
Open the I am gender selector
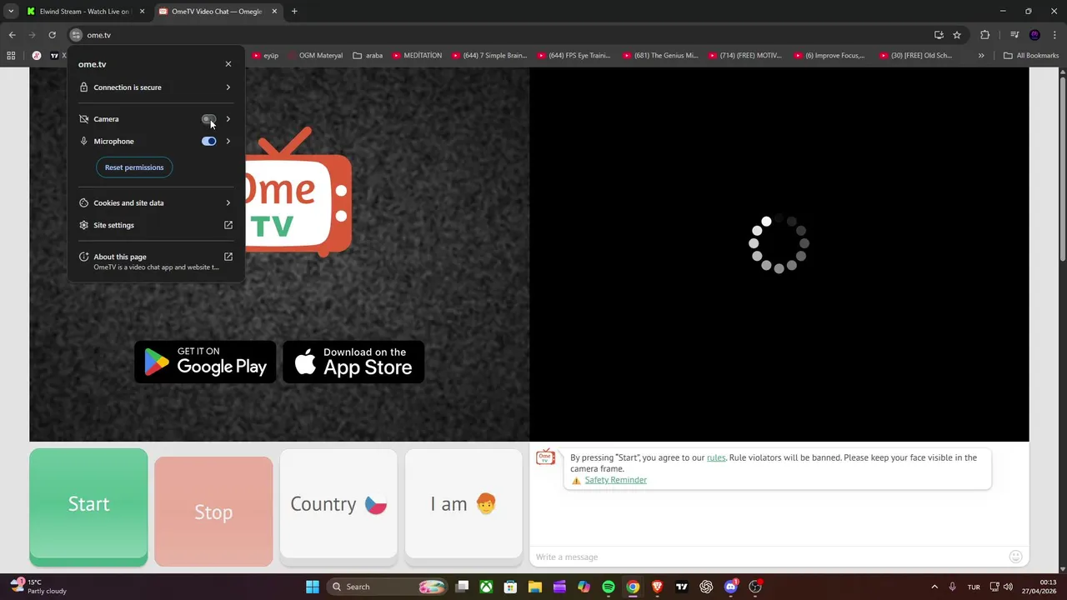coord(463,504)
